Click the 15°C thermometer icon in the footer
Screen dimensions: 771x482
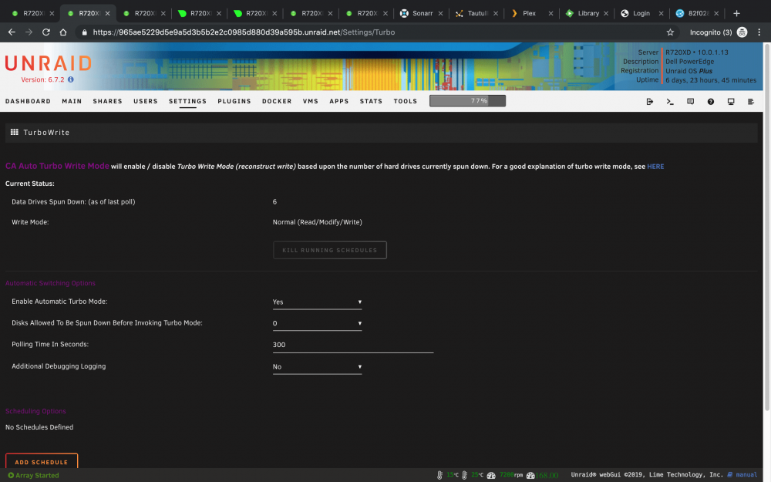(439, 474)
